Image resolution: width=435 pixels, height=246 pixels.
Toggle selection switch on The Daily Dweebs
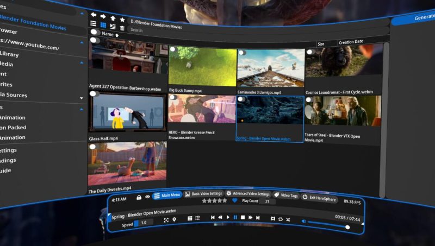click(94, 147)
